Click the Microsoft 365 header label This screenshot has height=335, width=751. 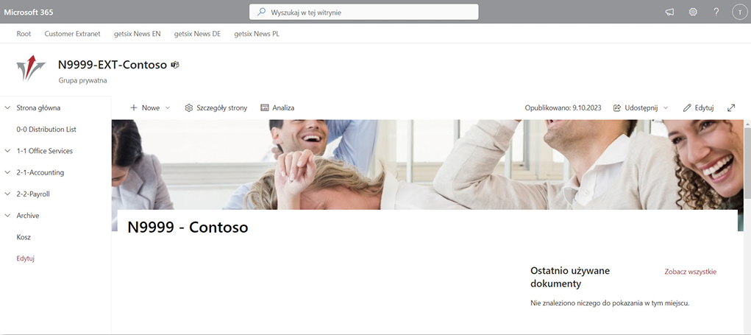point(29,12)
